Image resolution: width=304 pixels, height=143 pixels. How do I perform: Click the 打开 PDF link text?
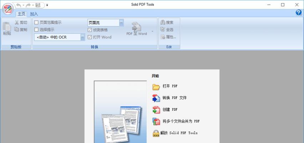(170, 86)
